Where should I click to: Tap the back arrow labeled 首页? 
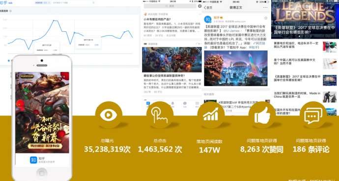208,7
